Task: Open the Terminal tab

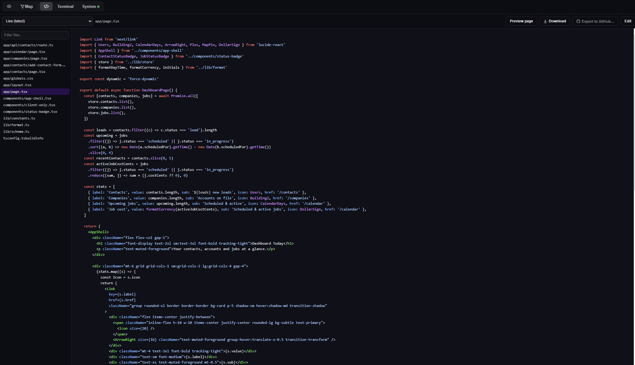Action: (x=65, y=6)
